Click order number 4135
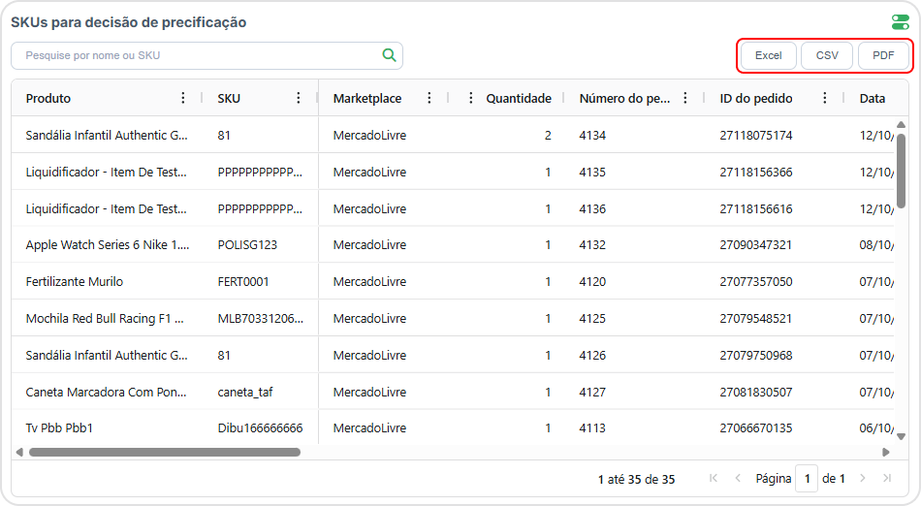 click(x=592, y=172)
